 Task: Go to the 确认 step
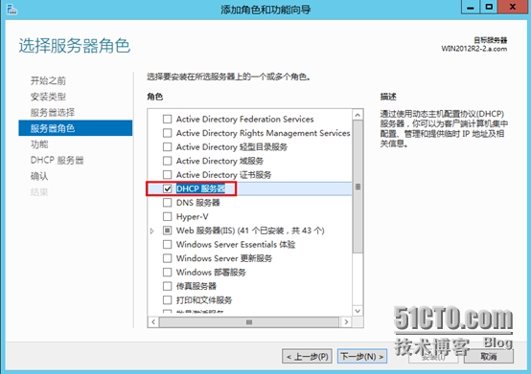[39, 176]
